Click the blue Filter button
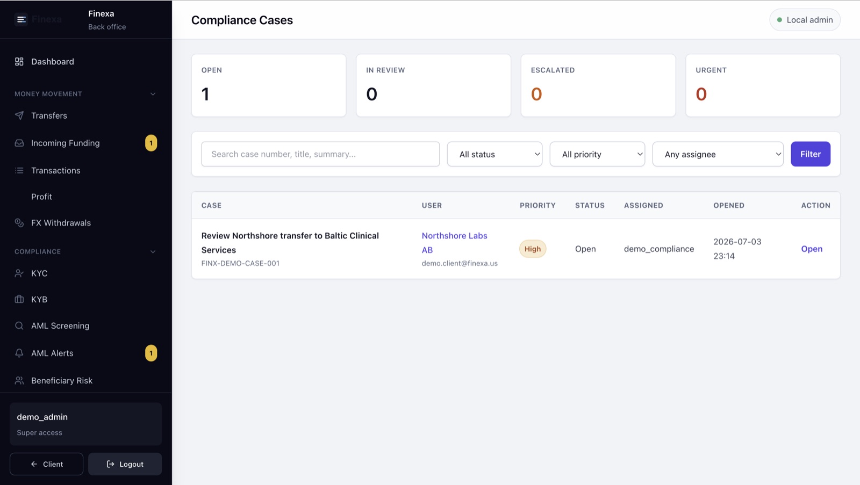Image resolution: width=860 pixels, height=485 pixels. (x=811, y=154)
